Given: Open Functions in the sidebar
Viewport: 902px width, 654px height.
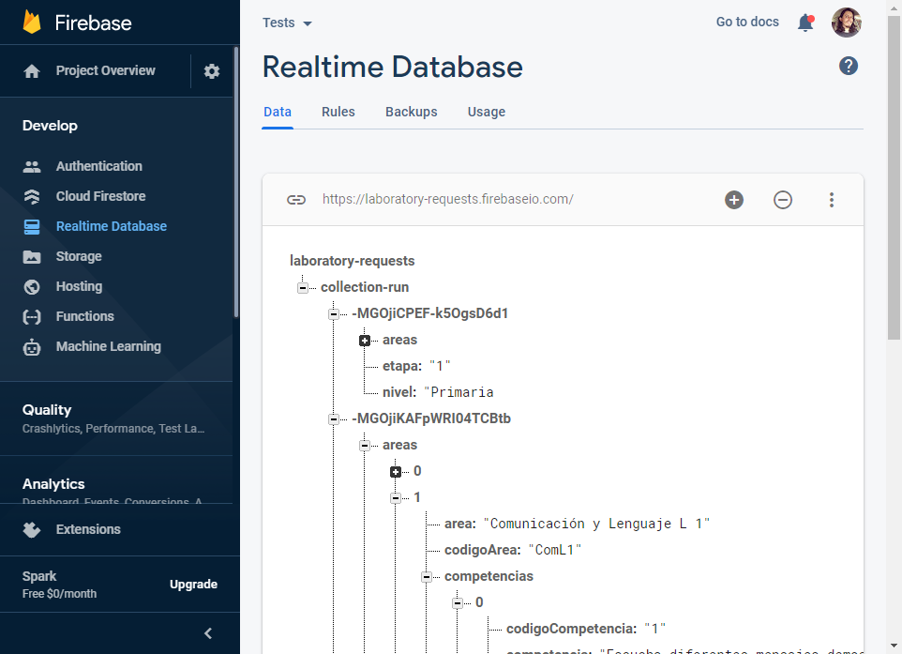Looking at the screenshot, I should point(84,316).
